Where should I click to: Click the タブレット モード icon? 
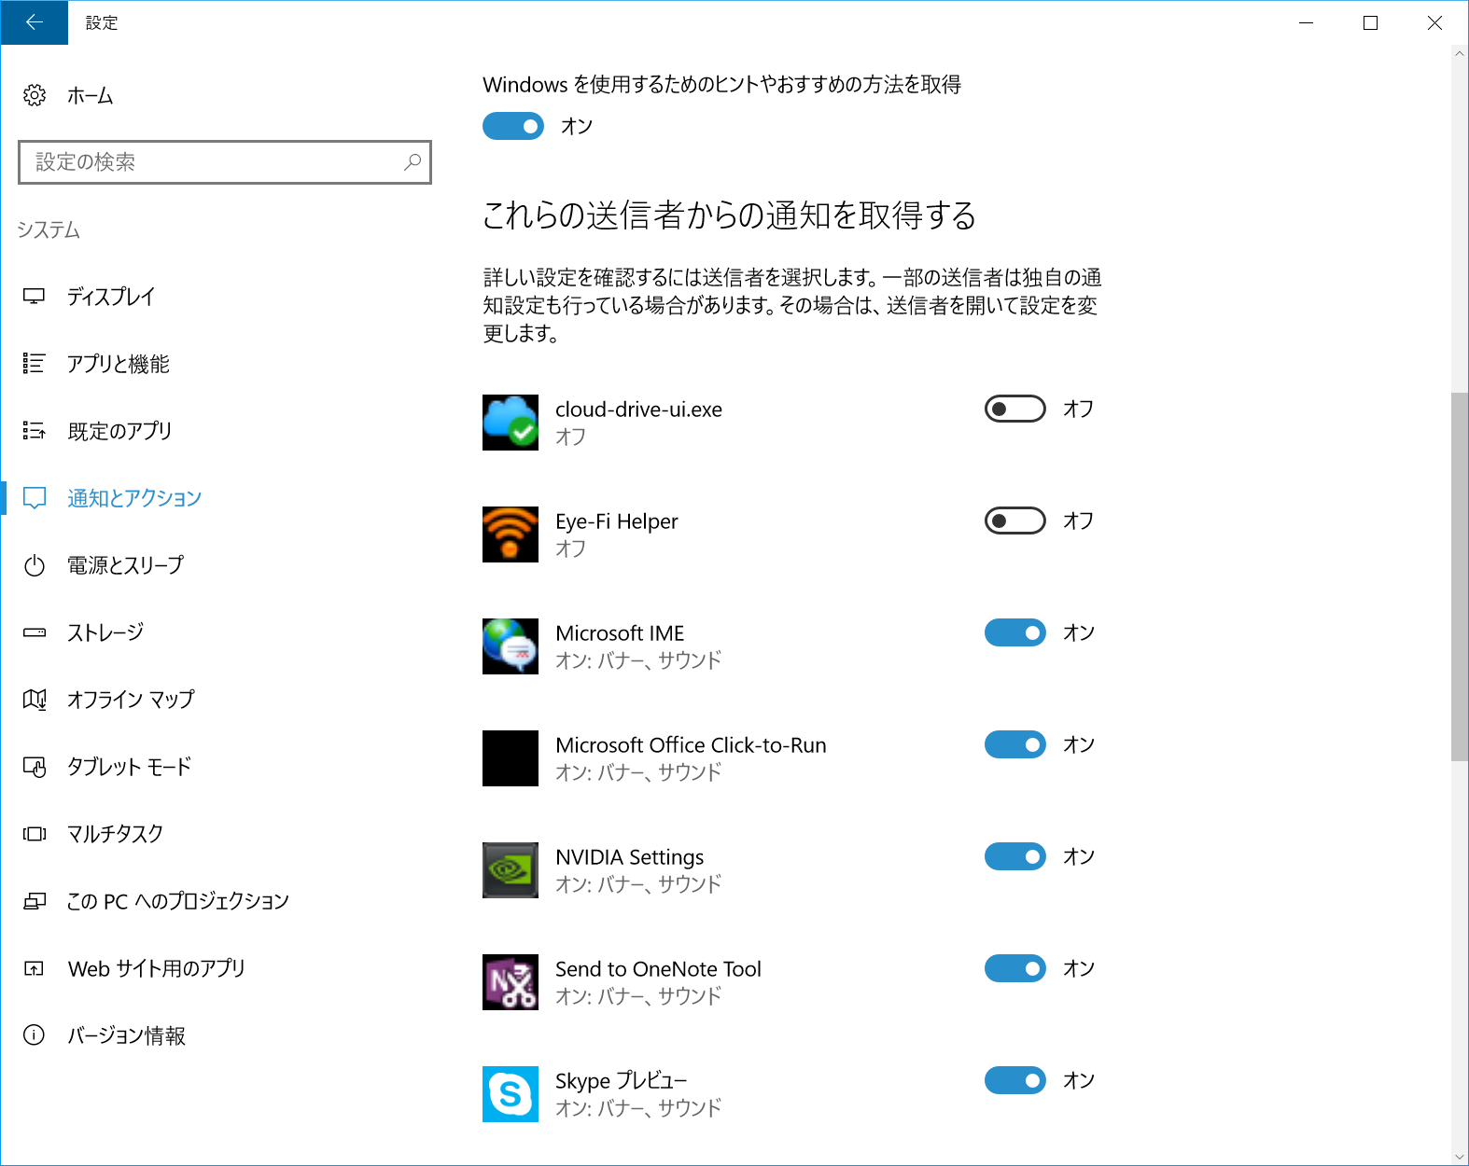(35, 767)
